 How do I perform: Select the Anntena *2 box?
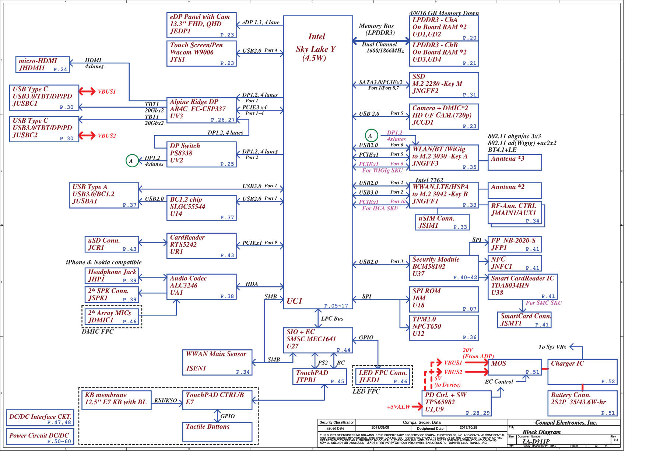(515, 191)
